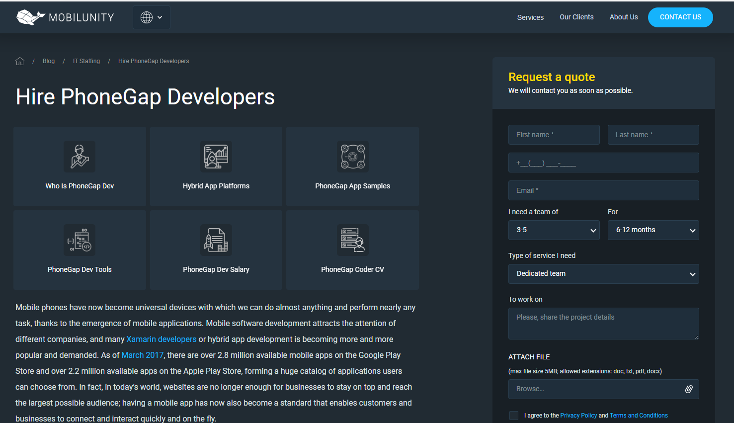Open the Who Is PhoneGap Dev icon
The width and height of the screenshot is (734, 423).
click(80, 157)
